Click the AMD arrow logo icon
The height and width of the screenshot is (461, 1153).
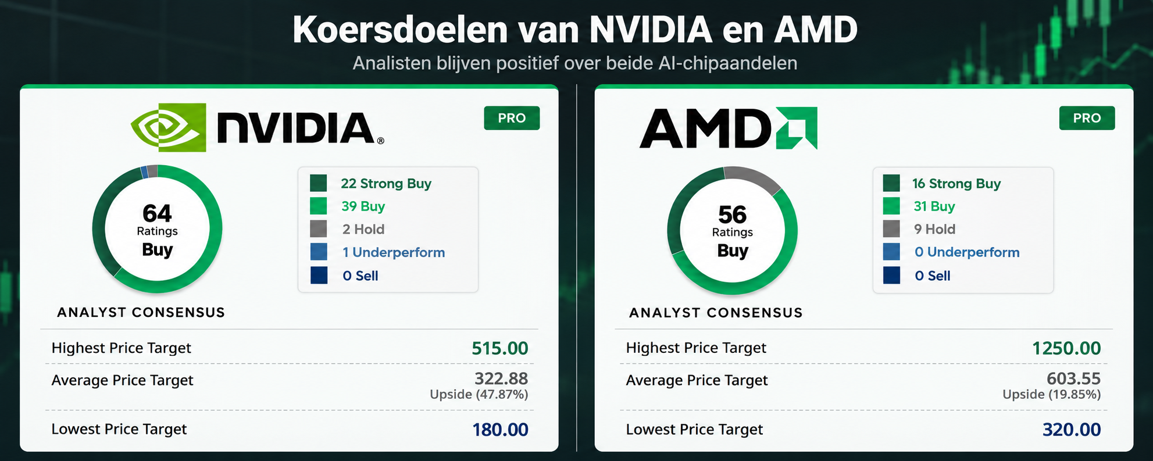coord(797,128)
